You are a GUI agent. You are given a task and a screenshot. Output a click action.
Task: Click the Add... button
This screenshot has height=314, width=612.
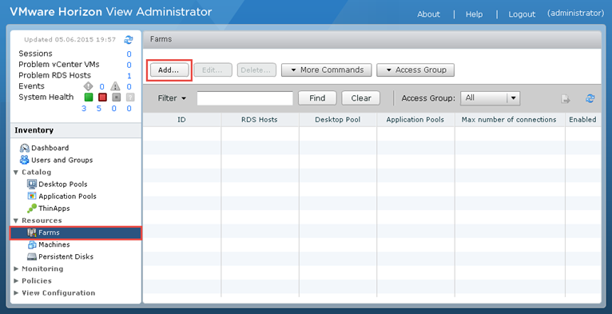coord(169,70)
